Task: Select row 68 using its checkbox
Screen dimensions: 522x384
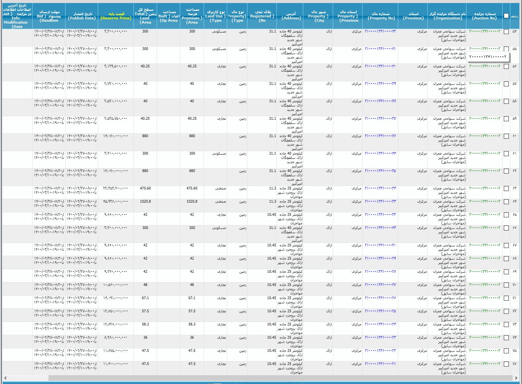Action: click(x=506, y=259)
